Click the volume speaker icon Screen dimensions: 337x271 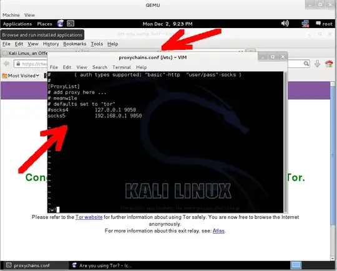(285, 23)
